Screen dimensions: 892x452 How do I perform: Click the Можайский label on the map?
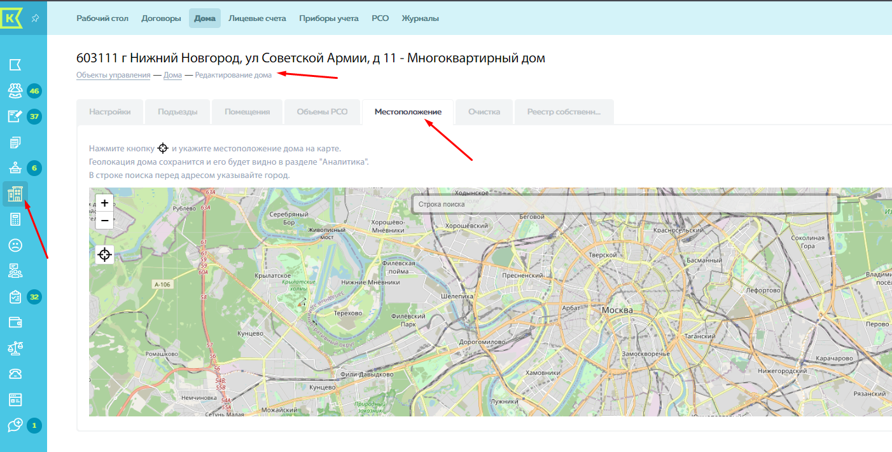tap(280, 410)
